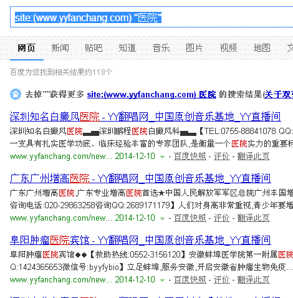Screen dimensions: 293x298
Task: Click 翻译此页 for the 阜阳肿瘤医院宾馆 result
Action: (254, 280)
